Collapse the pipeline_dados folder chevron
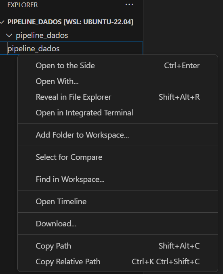 (9, 36)
